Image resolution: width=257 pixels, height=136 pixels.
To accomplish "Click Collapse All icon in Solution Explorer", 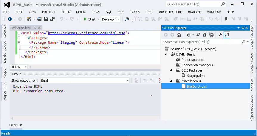I will (x=205, y=35).
